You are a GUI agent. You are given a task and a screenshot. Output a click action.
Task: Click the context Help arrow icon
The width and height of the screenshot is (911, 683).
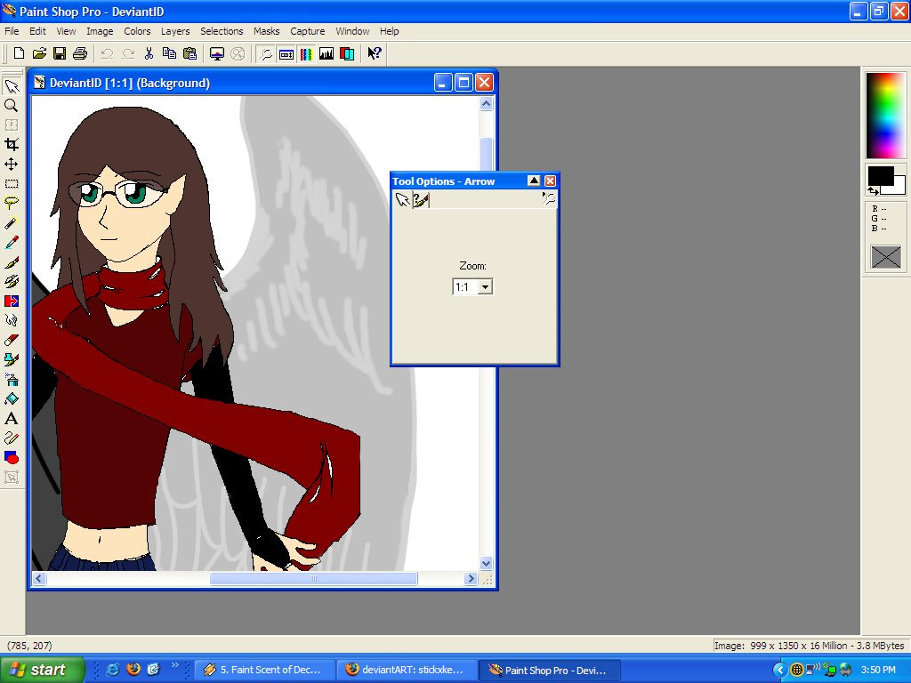(375, 54)
